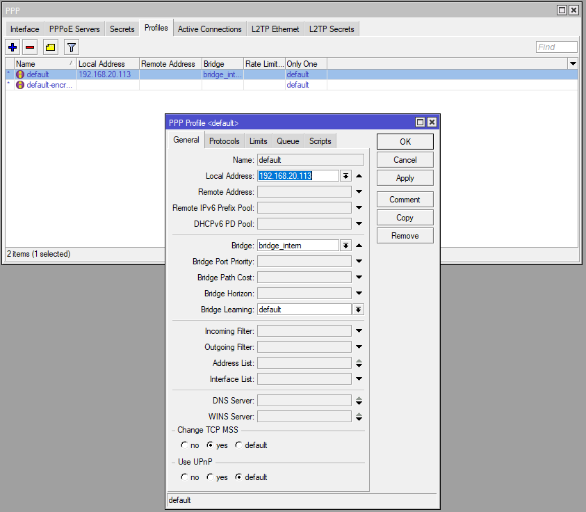Collapse the Local Address field with up arrow
Viewport: 586px width, 512px height.
click(x=359, y=176)
